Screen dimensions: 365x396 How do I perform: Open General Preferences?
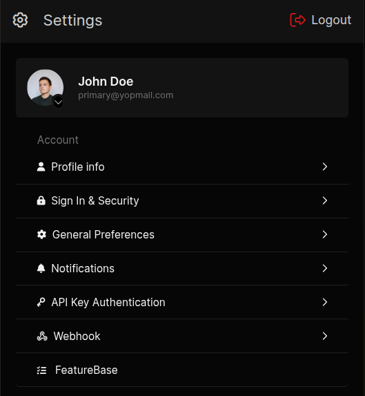[x=182, y=234]
